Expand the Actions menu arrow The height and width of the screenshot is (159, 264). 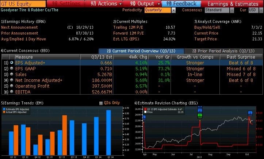120,4
